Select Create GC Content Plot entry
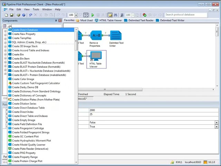Image resolution: width=221 pixels, height=166 pixels. [41, 137]
